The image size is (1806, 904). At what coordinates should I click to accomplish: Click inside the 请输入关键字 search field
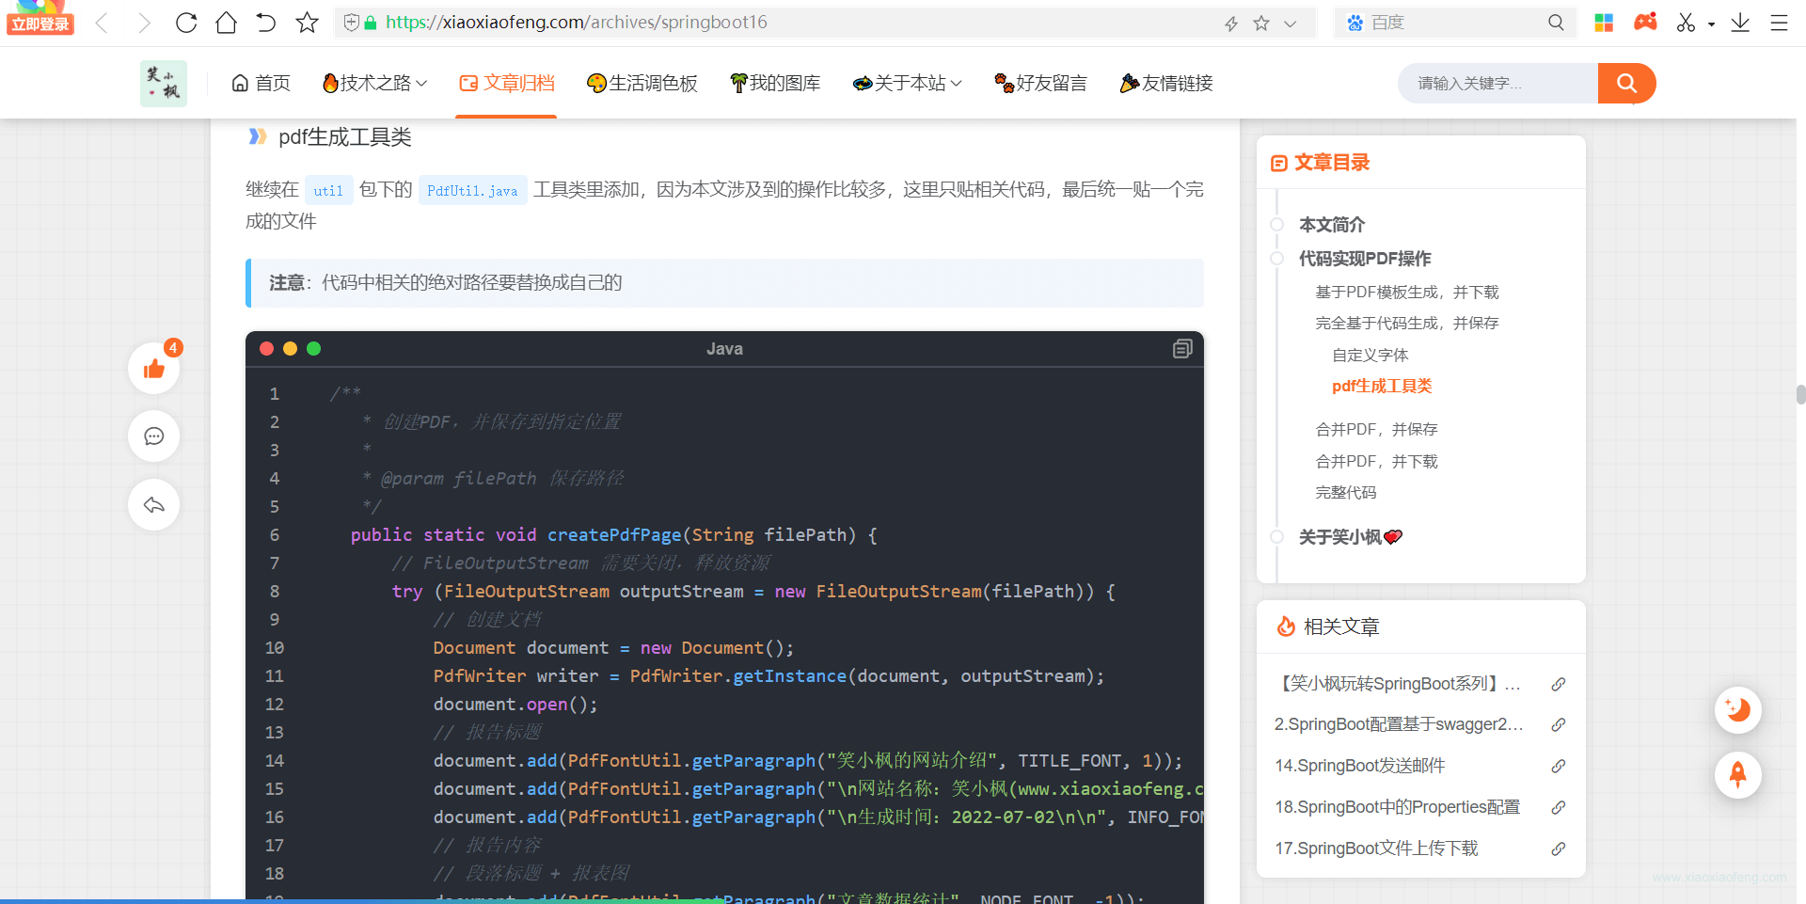tap(1496, 83)
